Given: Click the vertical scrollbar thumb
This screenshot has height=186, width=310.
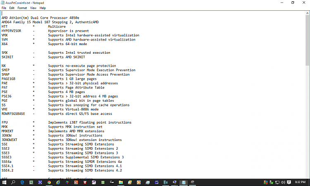Looking at the screenshot, I should point(307,41).
